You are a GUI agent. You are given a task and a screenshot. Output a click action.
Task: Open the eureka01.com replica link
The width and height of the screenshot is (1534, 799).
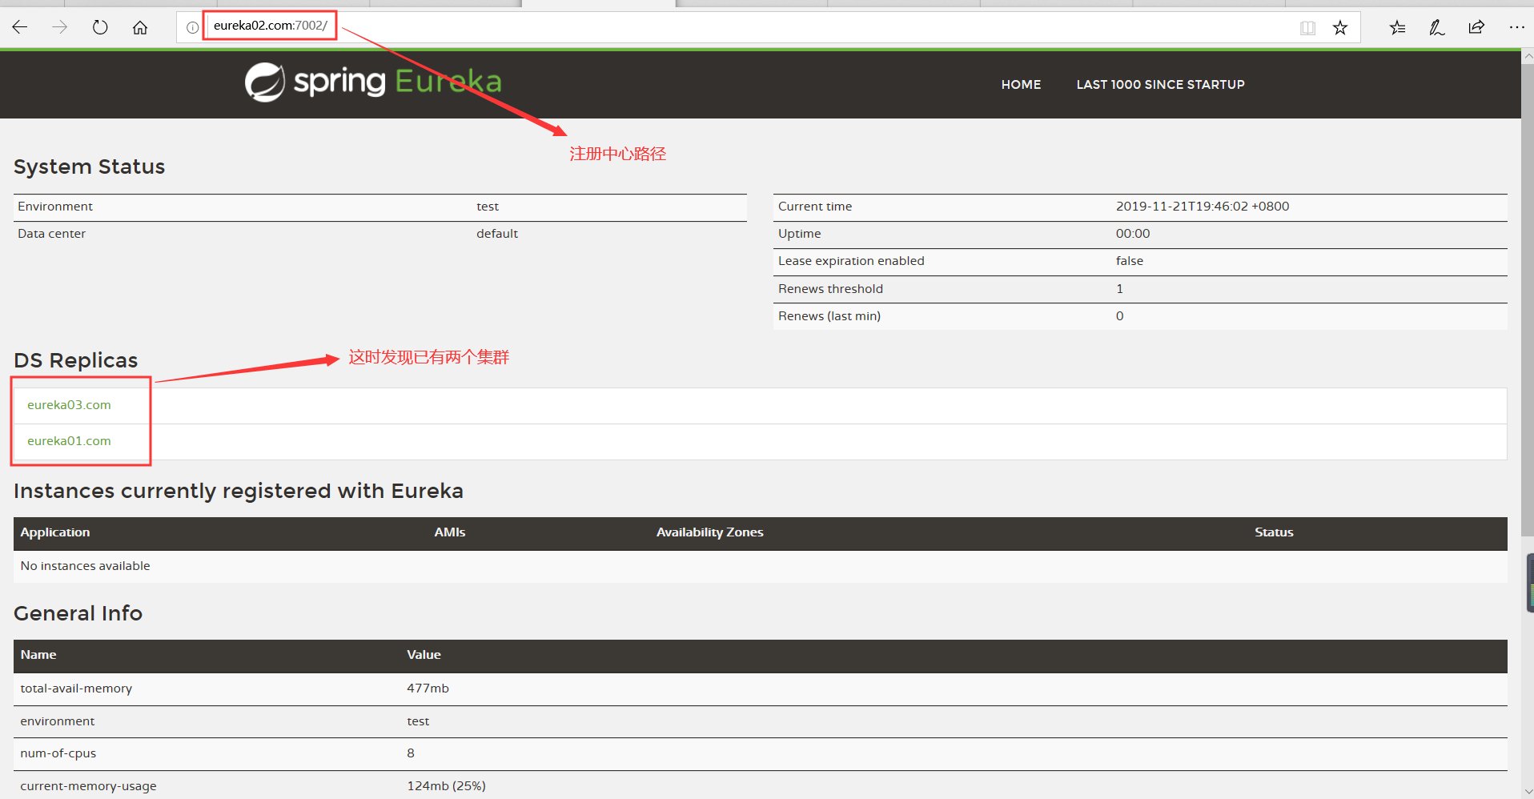(69, 441)
